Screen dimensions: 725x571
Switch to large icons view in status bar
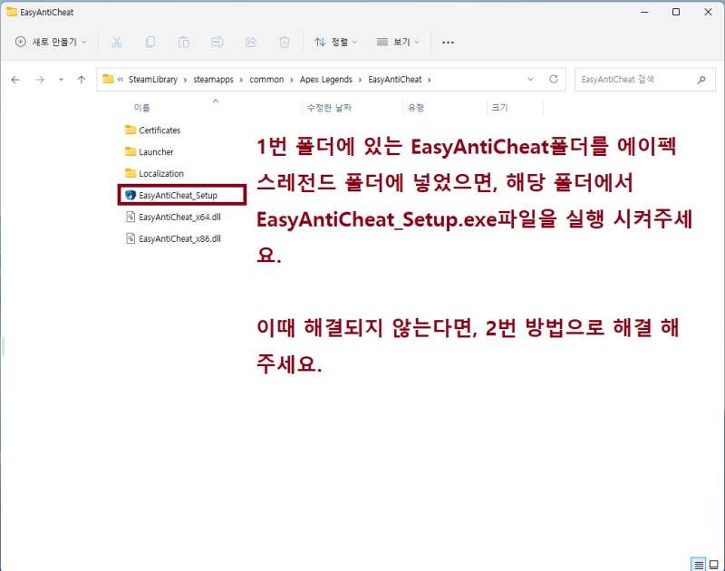(x=714, y=565)
